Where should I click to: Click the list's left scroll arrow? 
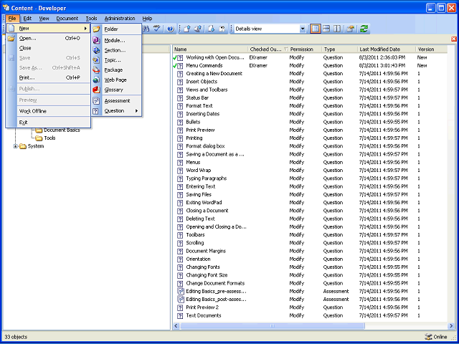176,325
